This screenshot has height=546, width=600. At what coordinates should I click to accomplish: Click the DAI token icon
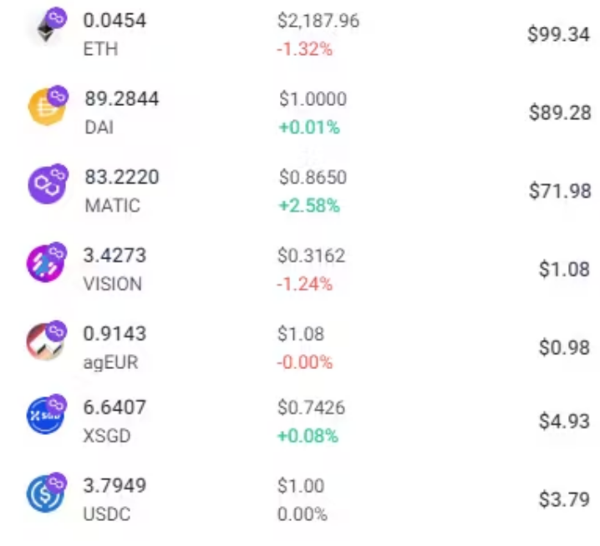(x=47, y=107)
